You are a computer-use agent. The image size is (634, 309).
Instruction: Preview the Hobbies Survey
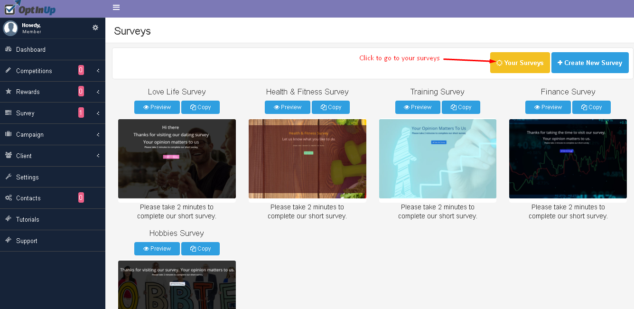pyautogui.click(x=157, y=249)
